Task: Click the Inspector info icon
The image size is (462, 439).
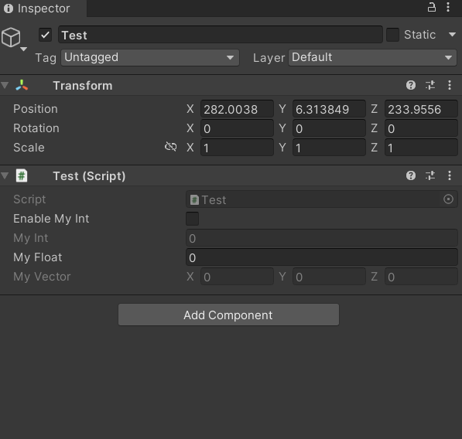Action: pyautogui.click(x=9, y=9)
